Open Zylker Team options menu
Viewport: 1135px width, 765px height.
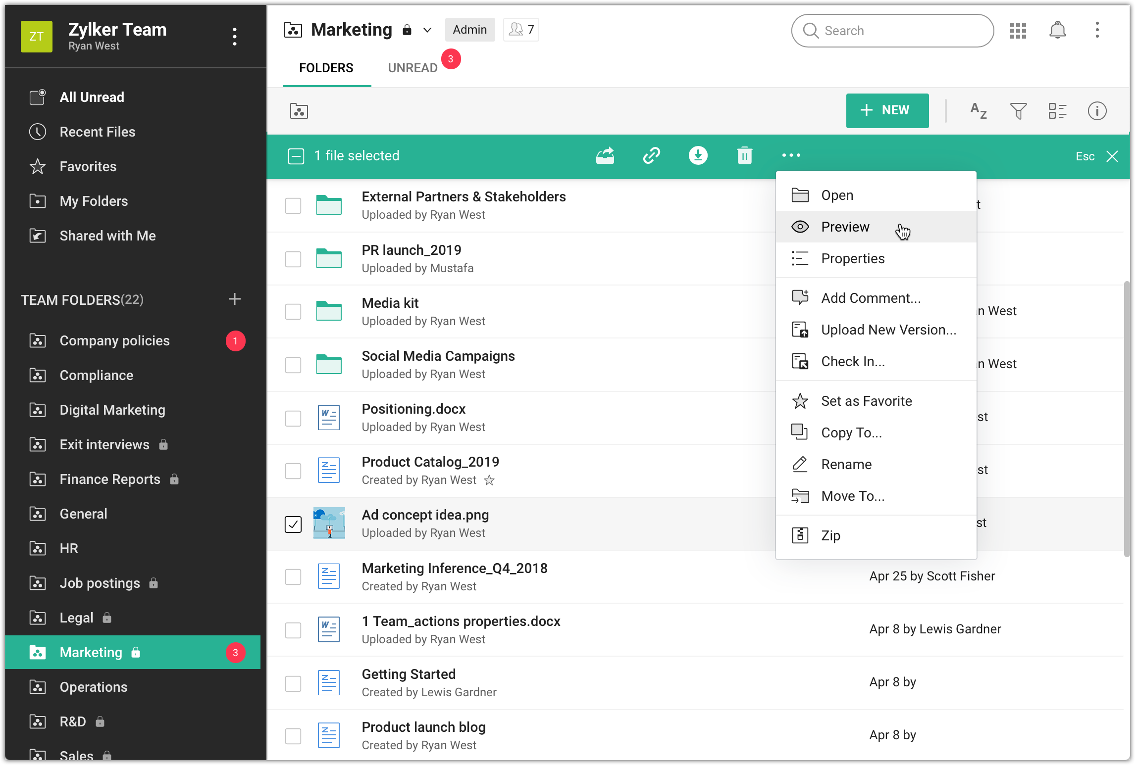point(235,37)
